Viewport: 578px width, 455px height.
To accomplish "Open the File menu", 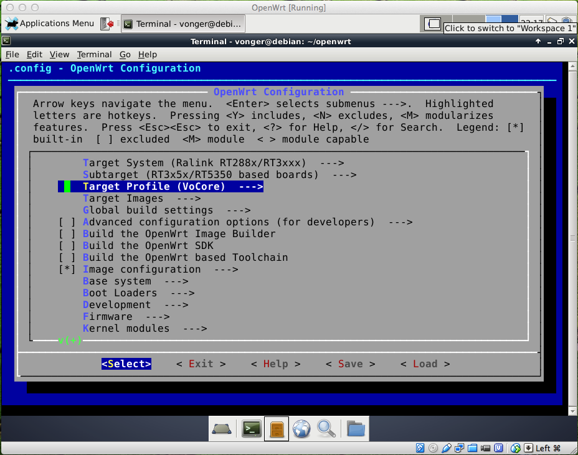I will [12, 55].
